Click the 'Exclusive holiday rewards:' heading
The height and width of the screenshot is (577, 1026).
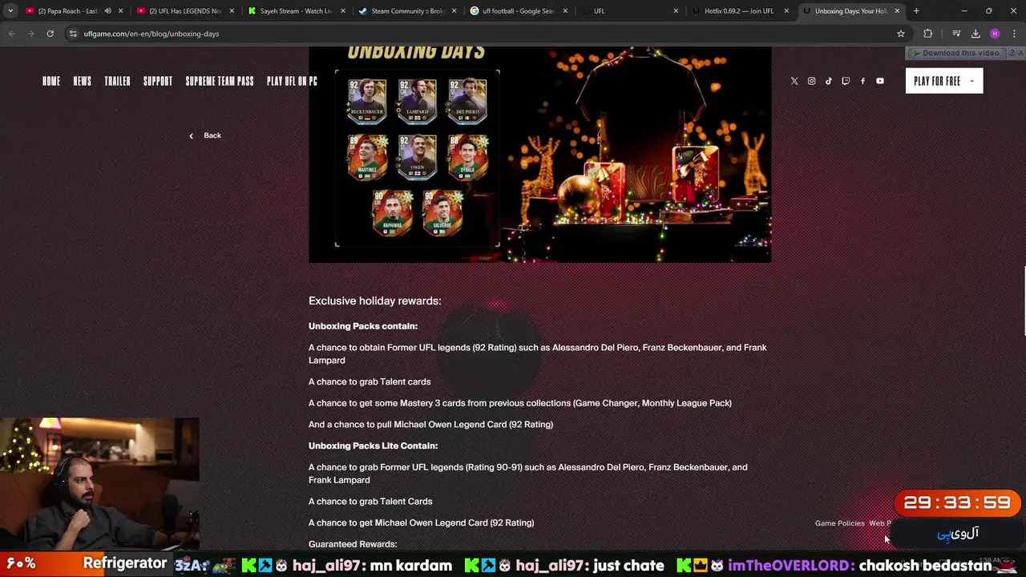374,301
